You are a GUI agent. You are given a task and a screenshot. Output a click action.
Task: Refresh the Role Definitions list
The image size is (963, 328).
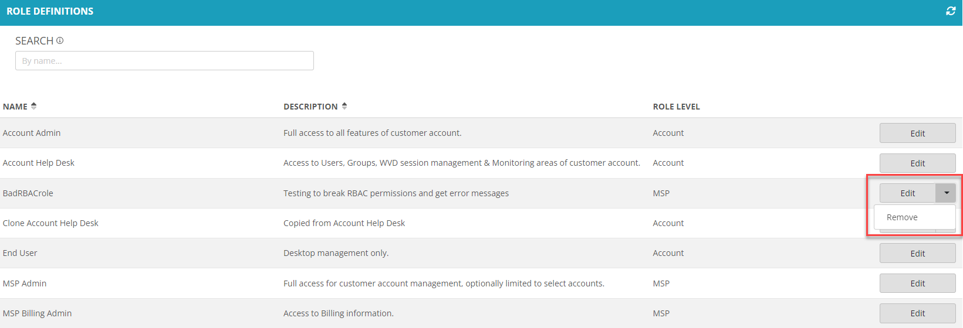951,11
